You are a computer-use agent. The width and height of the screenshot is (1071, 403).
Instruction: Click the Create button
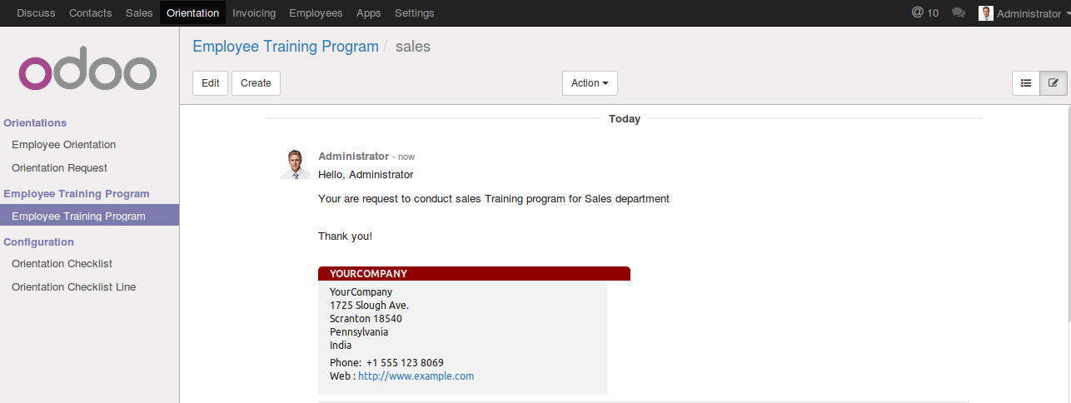(x=256, y=83)
